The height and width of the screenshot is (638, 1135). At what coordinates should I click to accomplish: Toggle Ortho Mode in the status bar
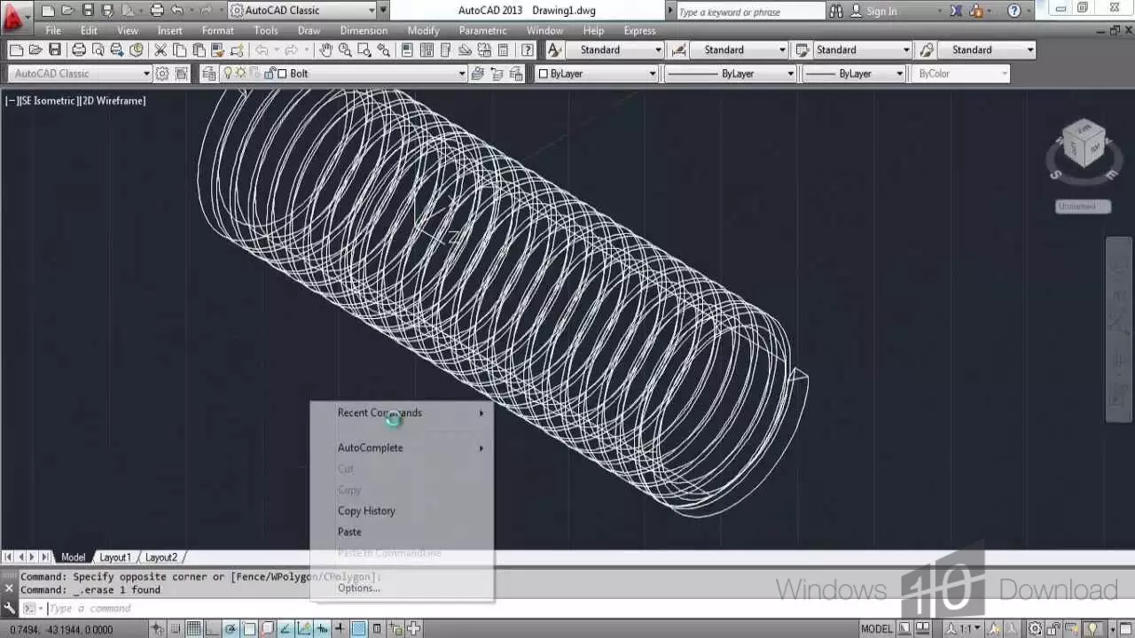(x=210, y=629)
